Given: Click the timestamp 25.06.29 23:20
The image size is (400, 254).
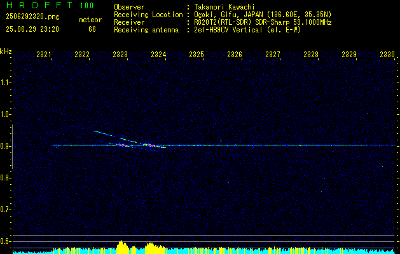Looking at the screenshot, I should [32, 29].
